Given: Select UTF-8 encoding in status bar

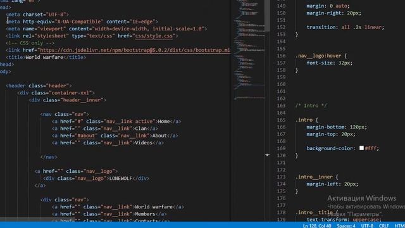Looking at the screenshot, I should (x=367, y=225).
